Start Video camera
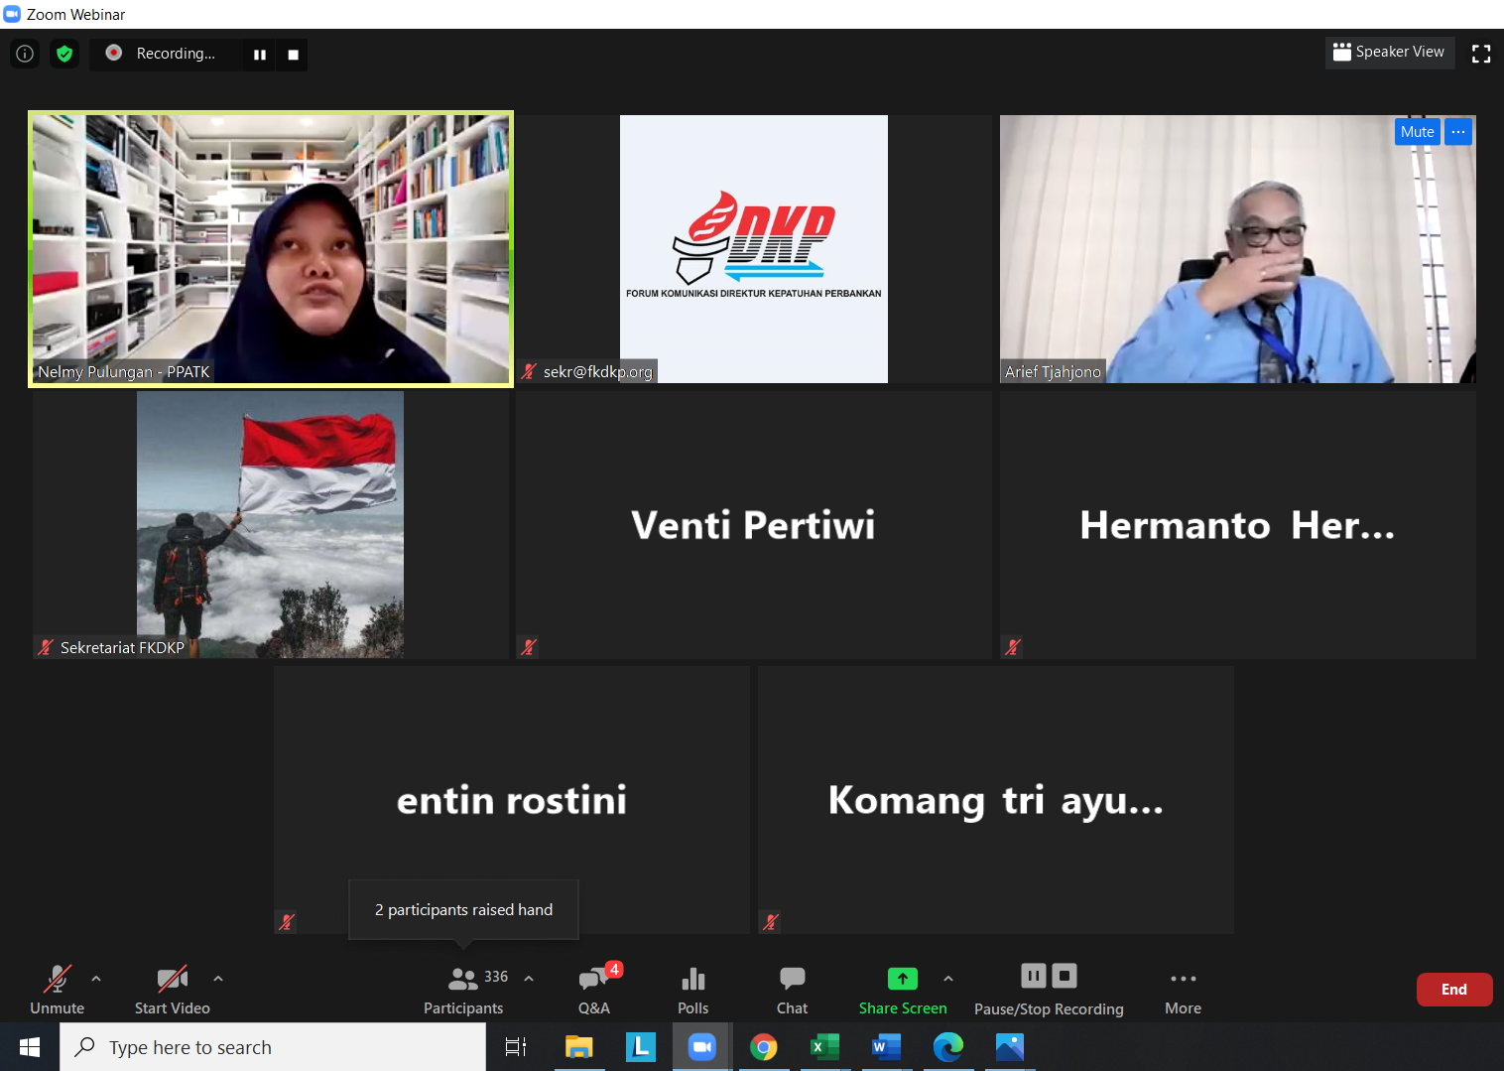The image size is (1504, 1071). [173, 989]
